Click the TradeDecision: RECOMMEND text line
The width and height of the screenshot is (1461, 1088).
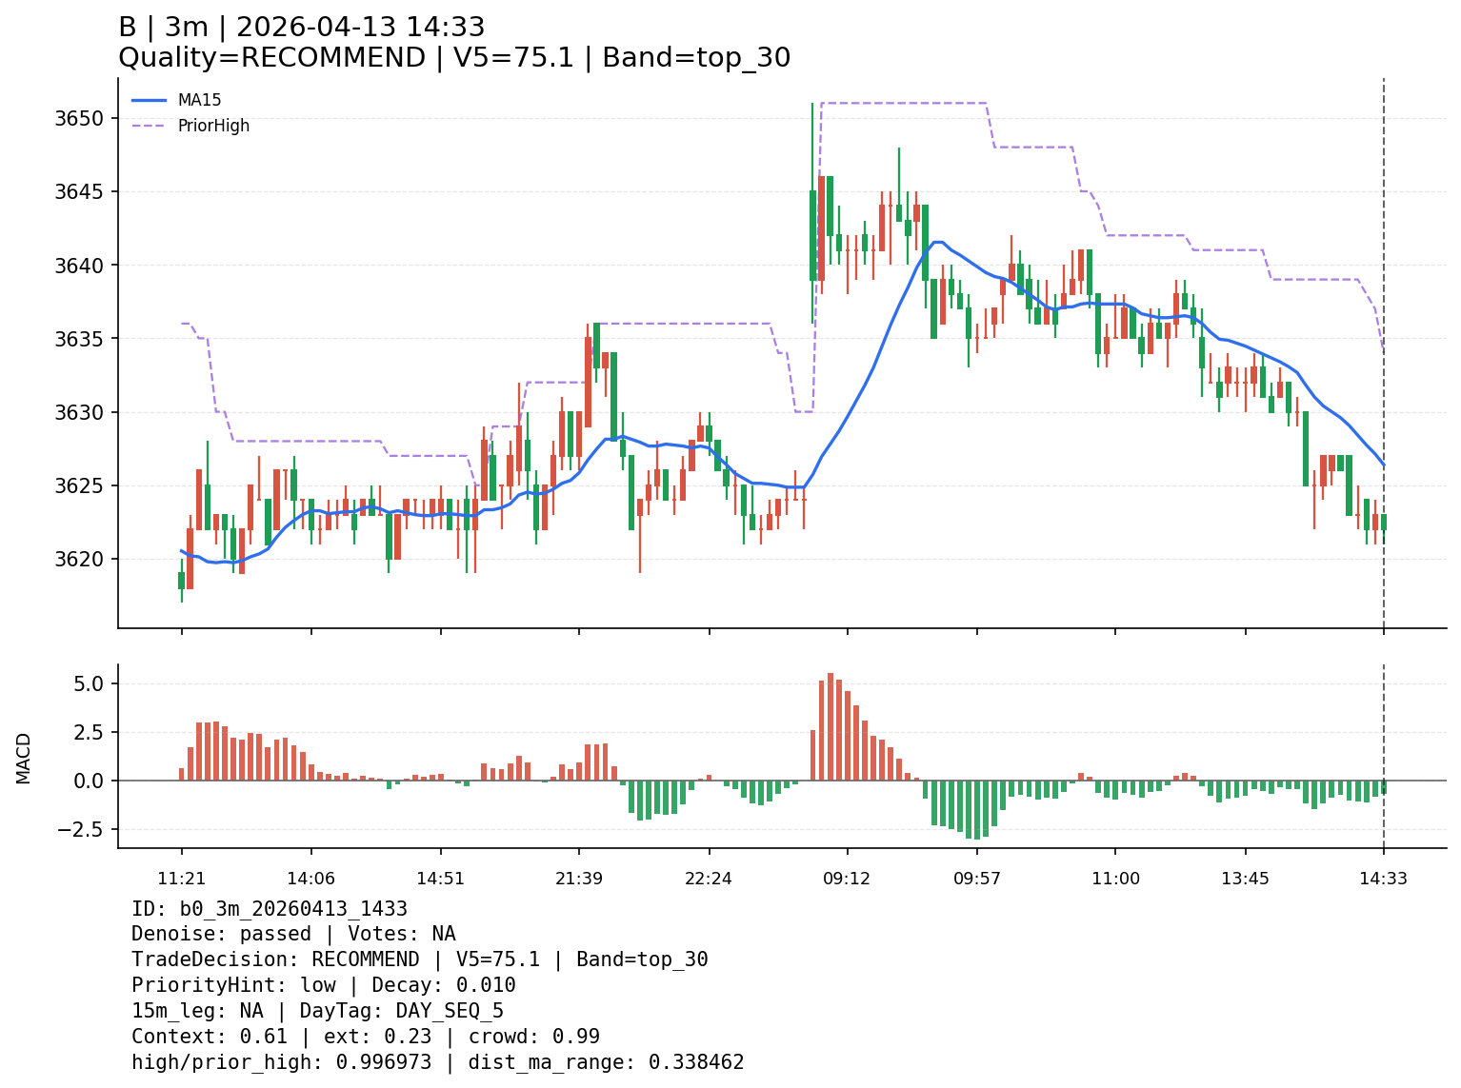(x=419, y=959)
